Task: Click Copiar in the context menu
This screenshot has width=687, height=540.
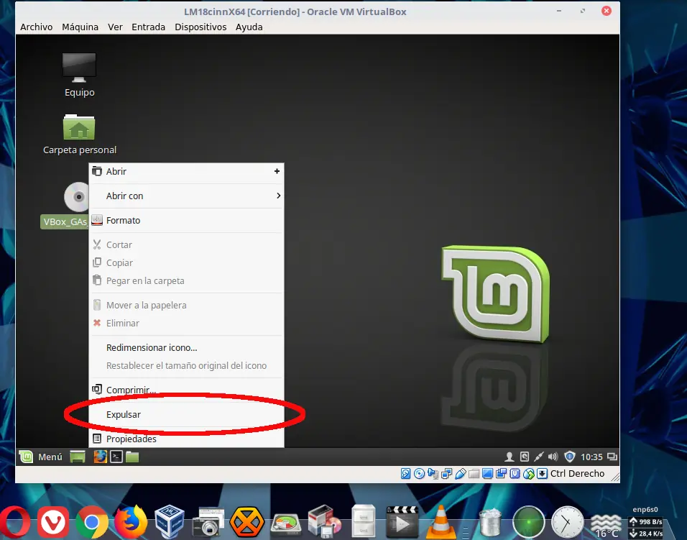Action: coord(186,262)
